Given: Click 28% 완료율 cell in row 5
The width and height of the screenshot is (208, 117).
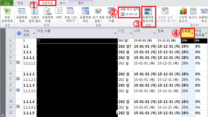Looking at the screenshot, I should (188, 66).
